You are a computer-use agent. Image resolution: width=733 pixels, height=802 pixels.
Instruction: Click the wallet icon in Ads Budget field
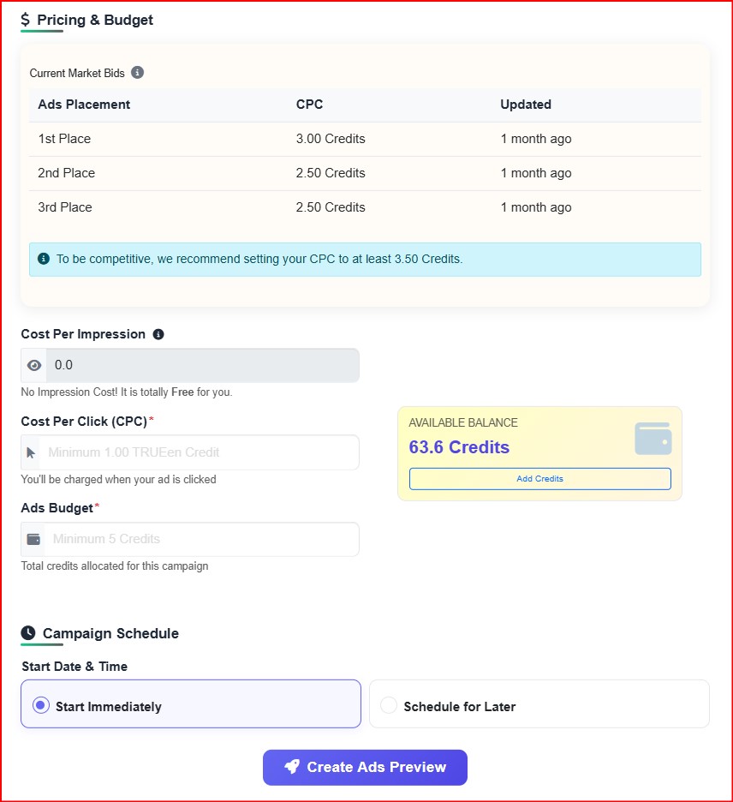pyautogui.click(x=34, y=539)
